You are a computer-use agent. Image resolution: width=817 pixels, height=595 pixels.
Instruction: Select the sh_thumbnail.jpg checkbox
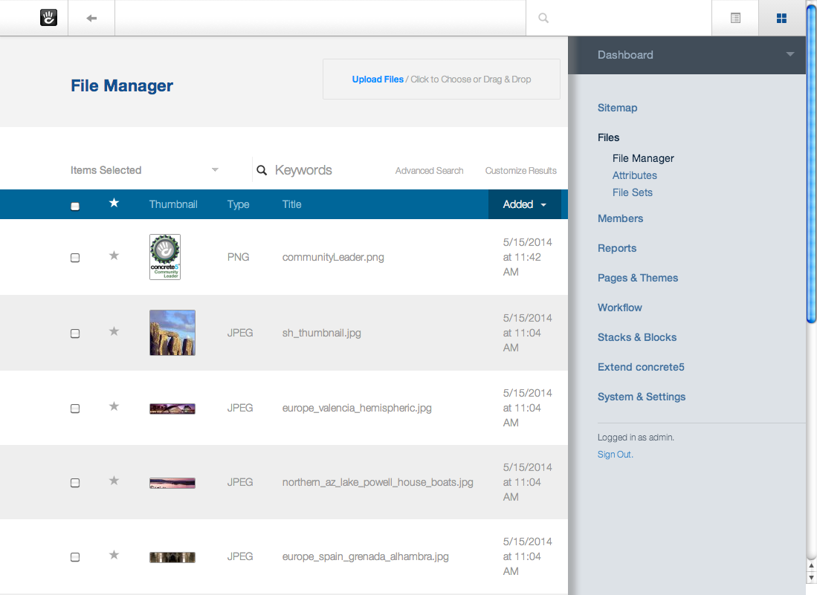[75, 334]
